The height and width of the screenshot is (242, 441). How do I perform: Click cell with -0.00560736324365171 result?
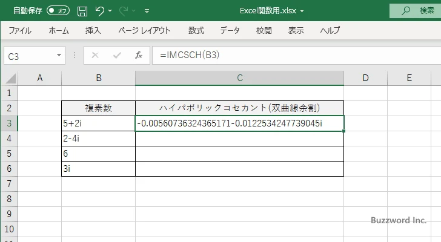(240, 123)
